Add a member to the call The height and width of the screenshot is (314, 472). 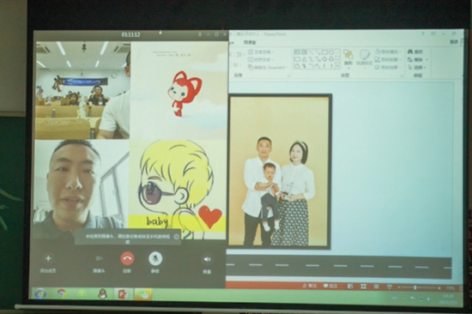point(48,258)
